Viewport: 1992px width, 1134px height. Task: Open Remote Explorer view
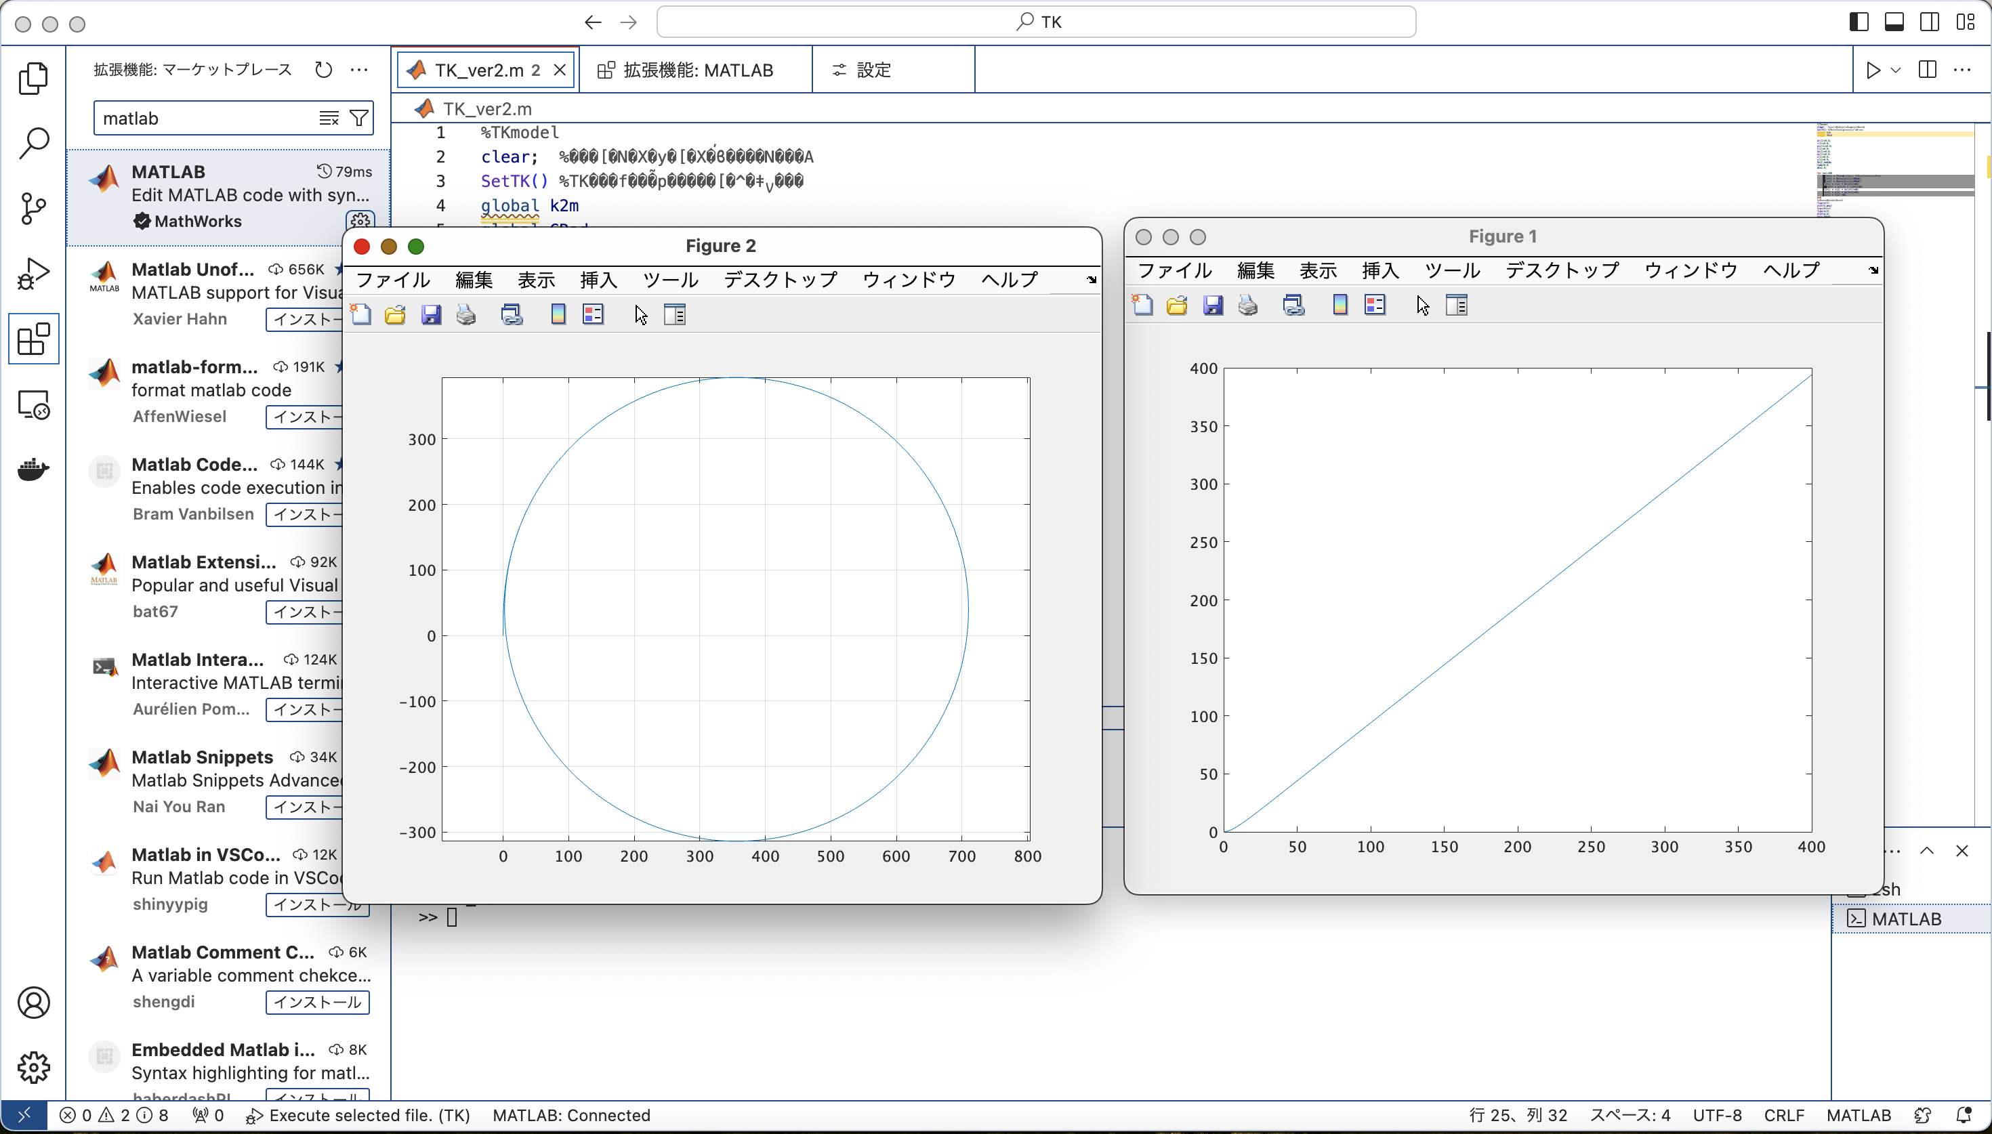[x=33, y=404]
